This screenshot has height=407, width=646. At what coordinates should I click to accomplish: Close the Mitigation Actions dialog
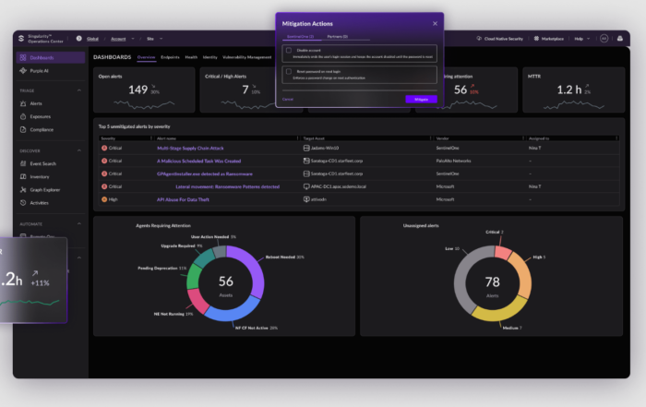(x=435, y=23)
